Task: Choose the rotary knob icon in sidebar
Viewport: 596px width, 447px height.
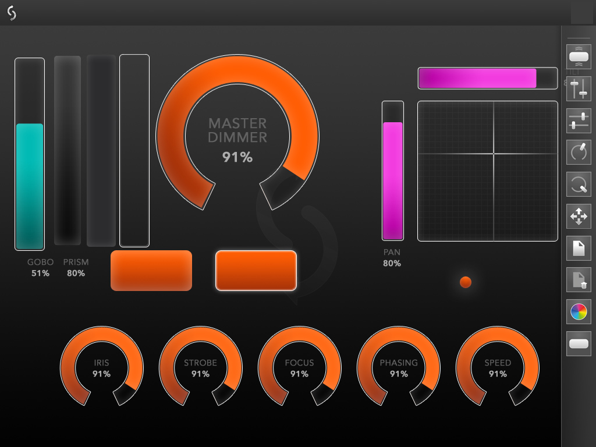Action: pos(579,153)
